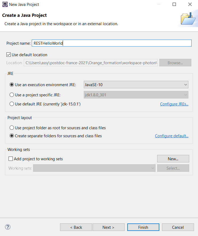Minimize the New Java Project dialog

click(x=159, y=4)
